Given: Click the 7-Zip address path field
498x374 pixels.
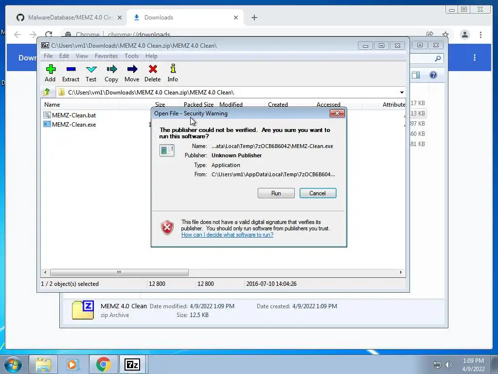Looking at the screenshot, I should coord(229,93).
